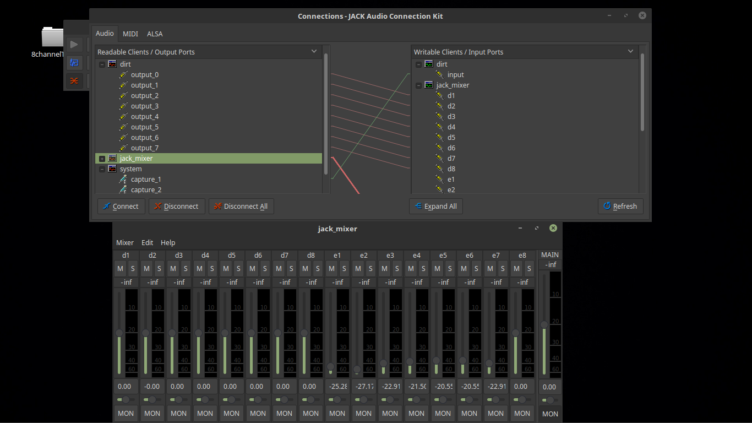The width and height of the screenshot is (752, 423).
Task: Click the d1 volume fader handle
Action: [x=119, y=333]
